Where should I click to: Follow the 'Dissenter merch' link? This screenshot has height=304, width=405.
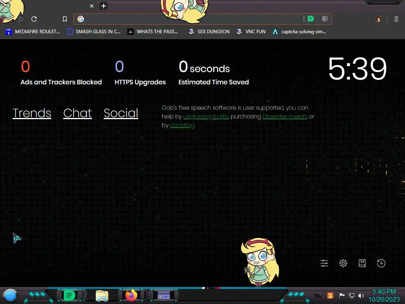[284, 117]
